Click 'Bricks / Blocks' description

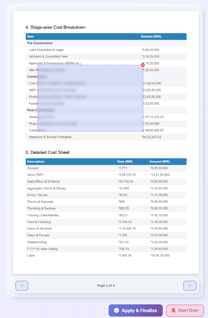click(x=38, y=195)
